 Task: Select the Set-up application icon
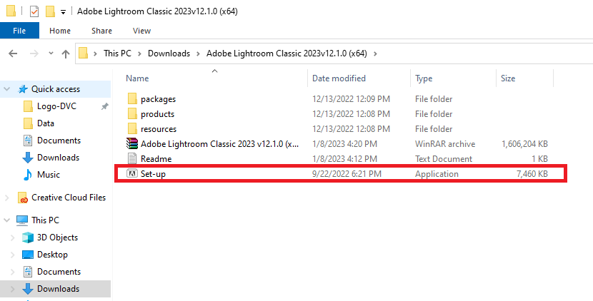click(x=131, y=174)
